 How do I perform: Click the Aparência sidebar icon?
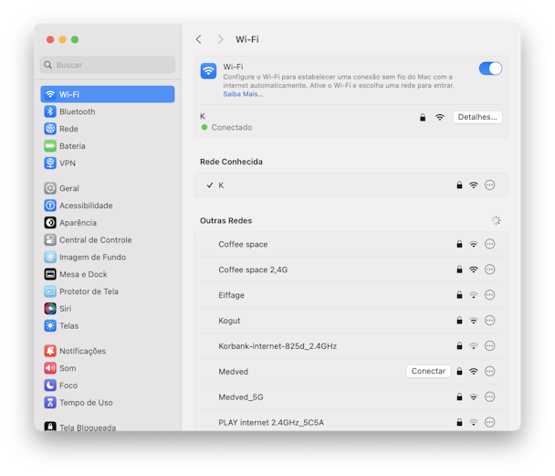(50, 222)
